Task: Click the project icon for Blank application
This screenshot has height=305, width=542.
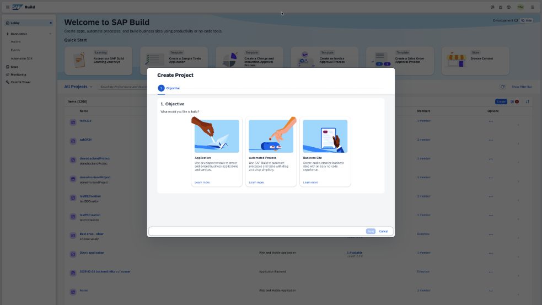Action: [73, 254]
